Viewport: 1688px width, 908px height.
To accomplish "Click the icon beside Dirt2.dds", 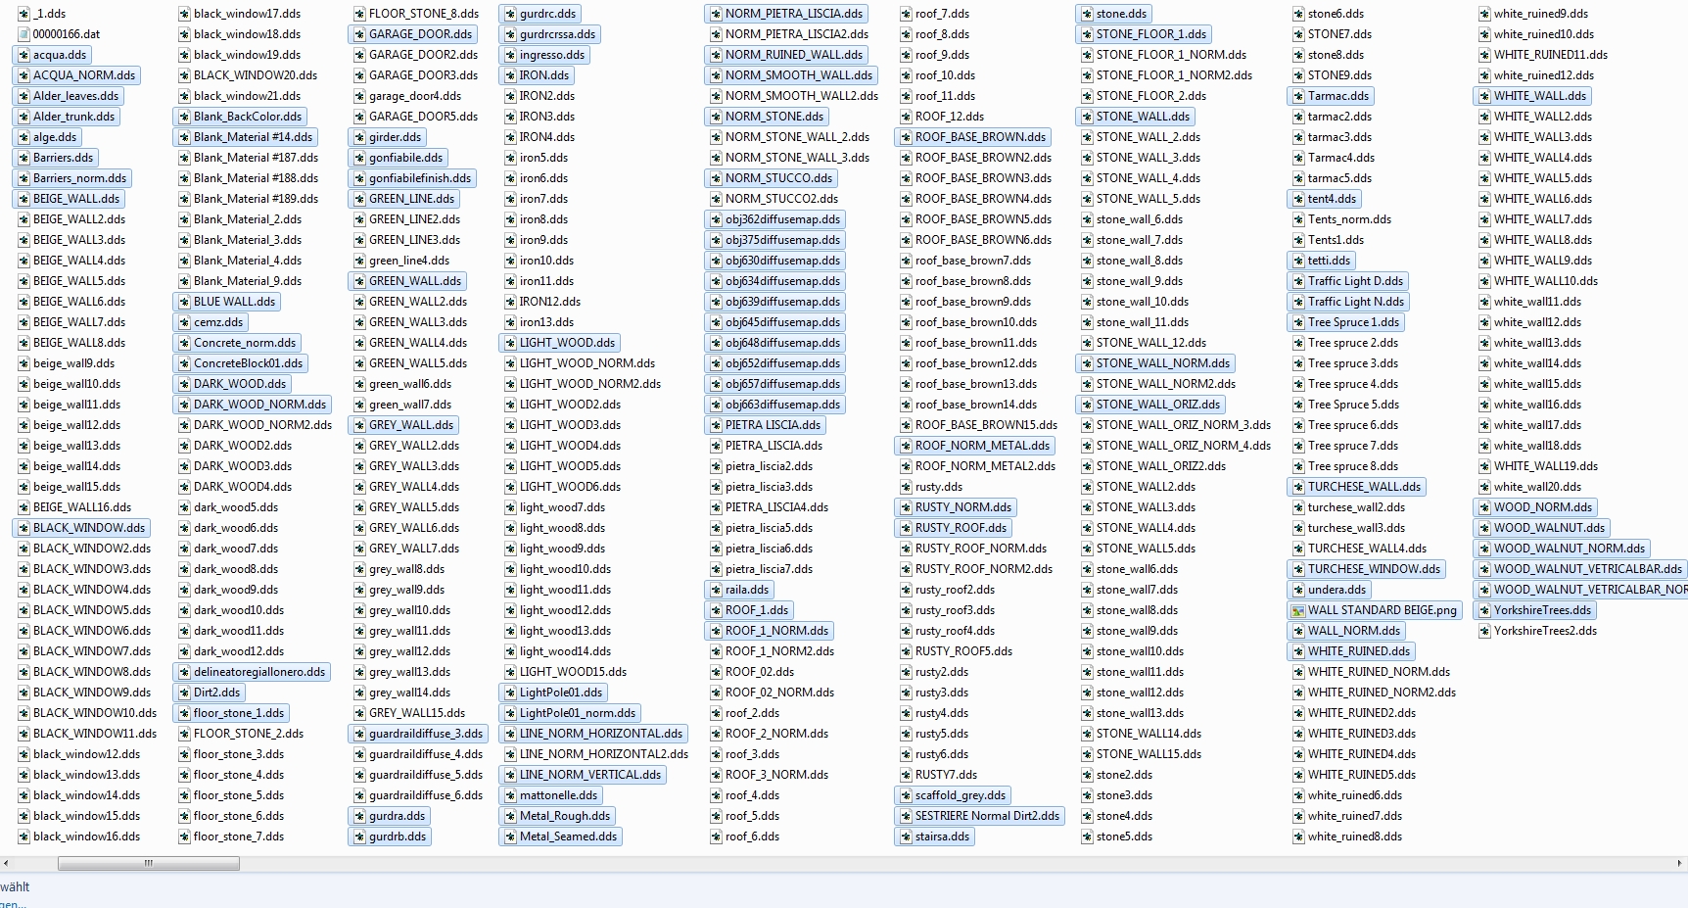I will (x=184, y=693).
